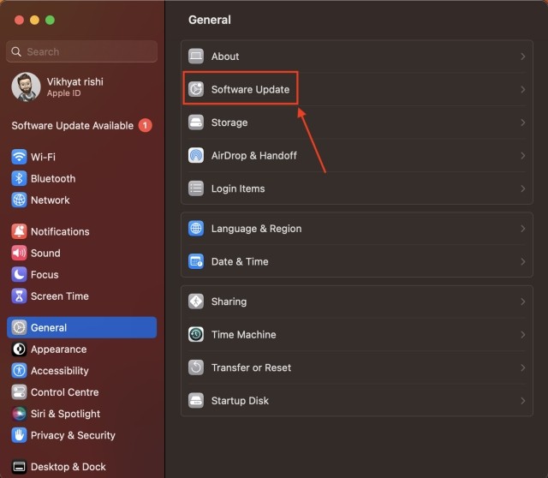Open the Transfer or Reset row label

click(x=251, y=367)
